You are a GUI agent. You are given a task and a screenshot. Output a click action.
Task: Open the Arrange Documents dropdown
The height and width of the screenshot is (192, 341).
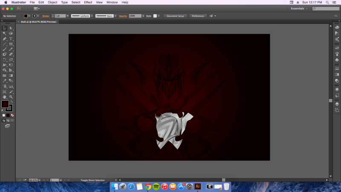(x=37, y=9)
